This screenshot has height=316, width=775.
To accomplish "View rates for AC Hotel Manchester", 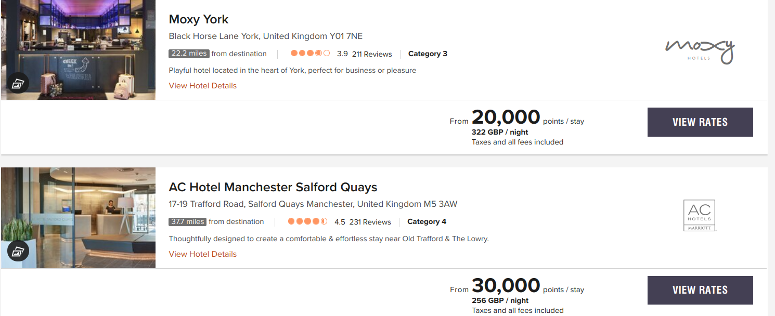I will click(x=700, y=290).
